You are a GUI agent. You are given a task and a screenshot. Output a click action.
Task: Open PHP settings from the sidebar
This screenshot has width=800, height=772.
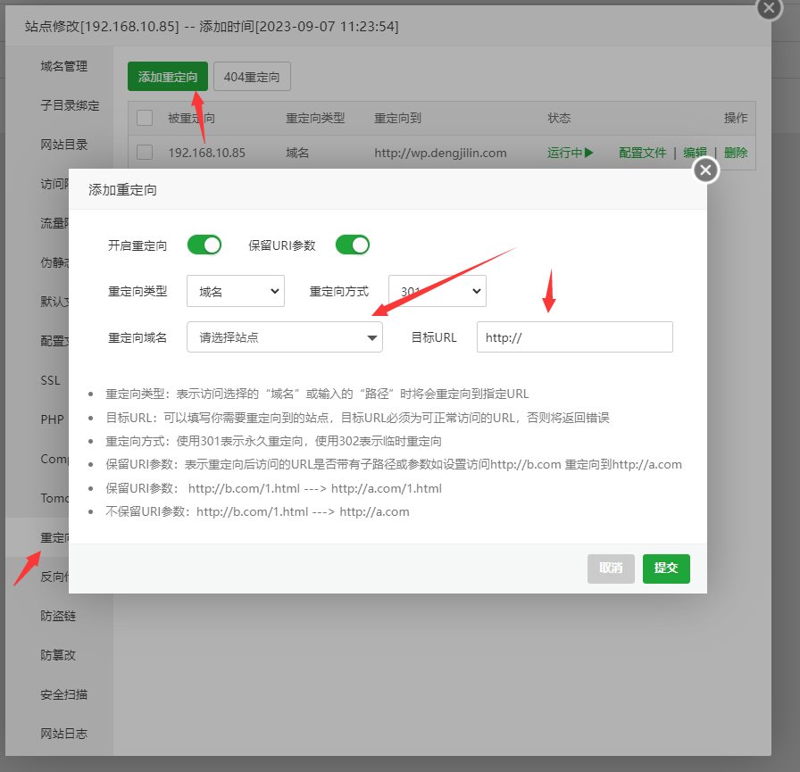50,419
